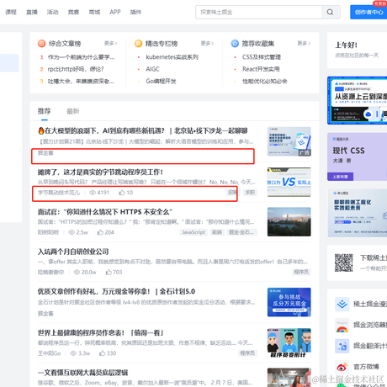The height and width of the screenshot is (387, 387).
Task: Open the 综合文章榜 ranking icon
Action: point(41,44)
